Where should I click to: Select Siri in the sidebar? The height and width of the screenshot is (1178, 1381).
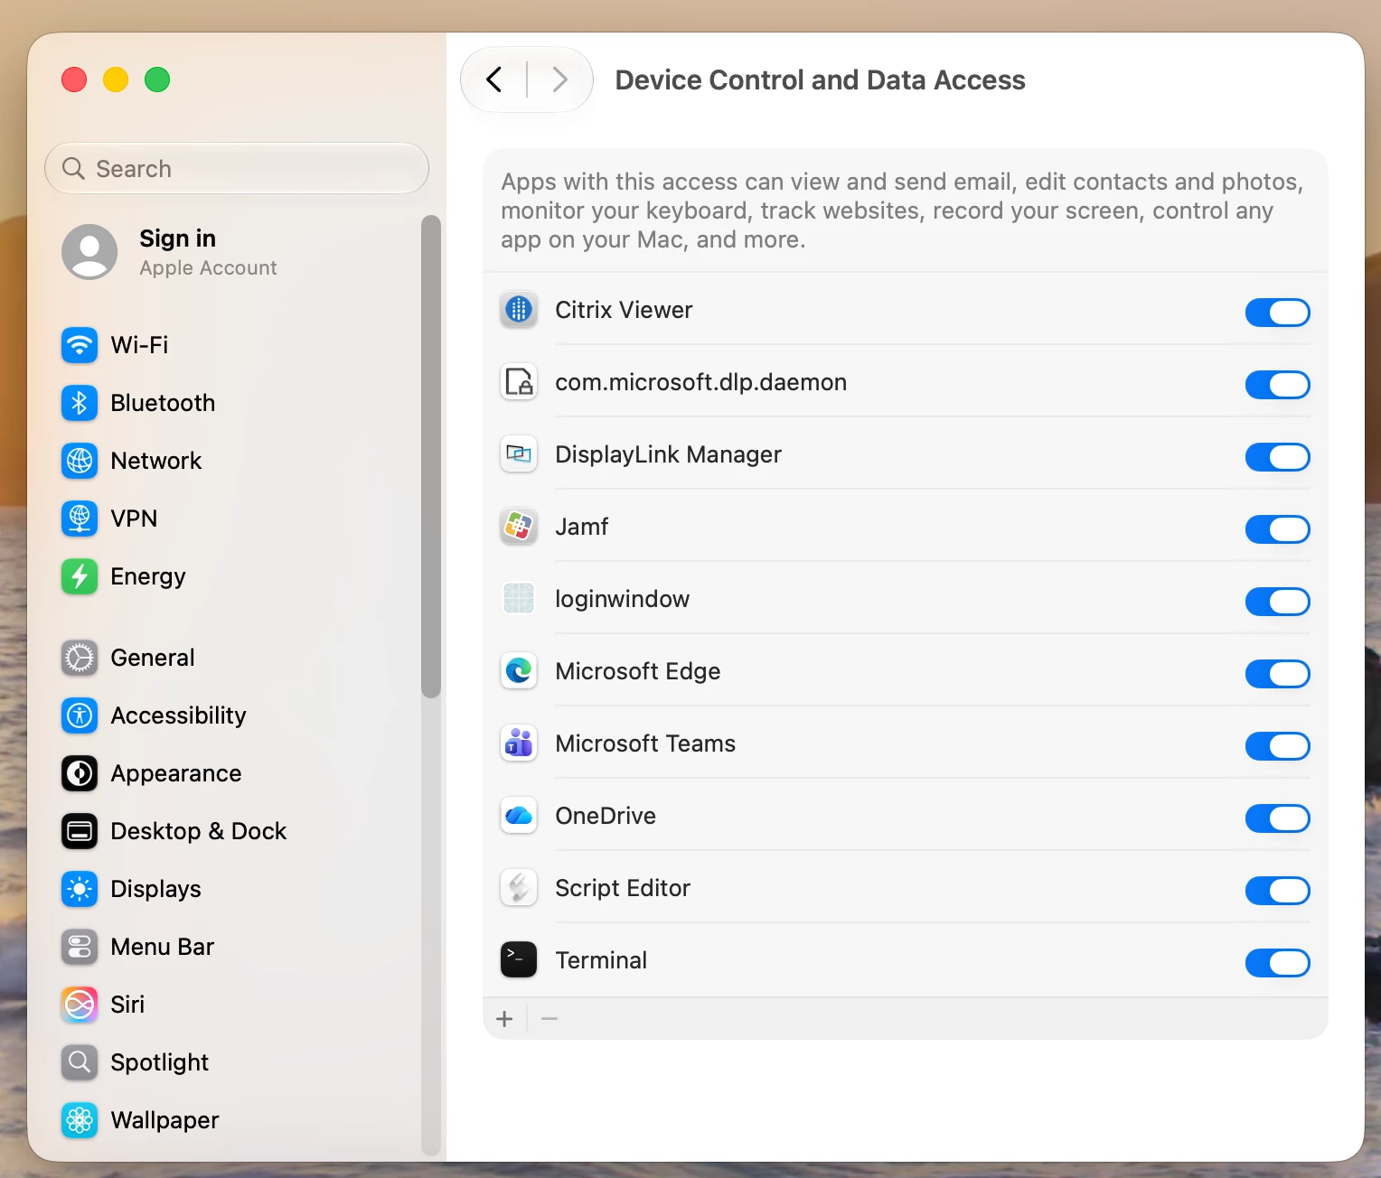point(236,1005)
